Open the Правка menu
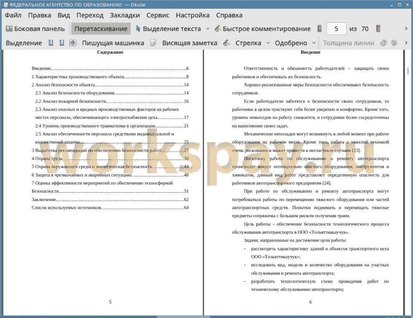Image resolution: width=413 pixels, height=318 pixels. click(40, 15)
